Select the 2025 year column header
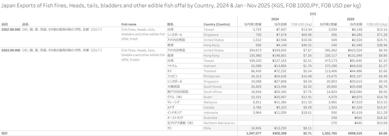The image size is (389, 136). coord(351,19)
